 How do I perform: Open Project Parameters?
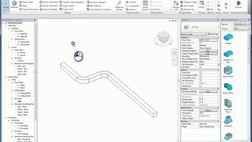pyautogui.click(x=49, y=2)
